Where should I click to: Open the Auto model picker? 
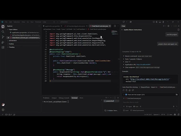[136, 107]
